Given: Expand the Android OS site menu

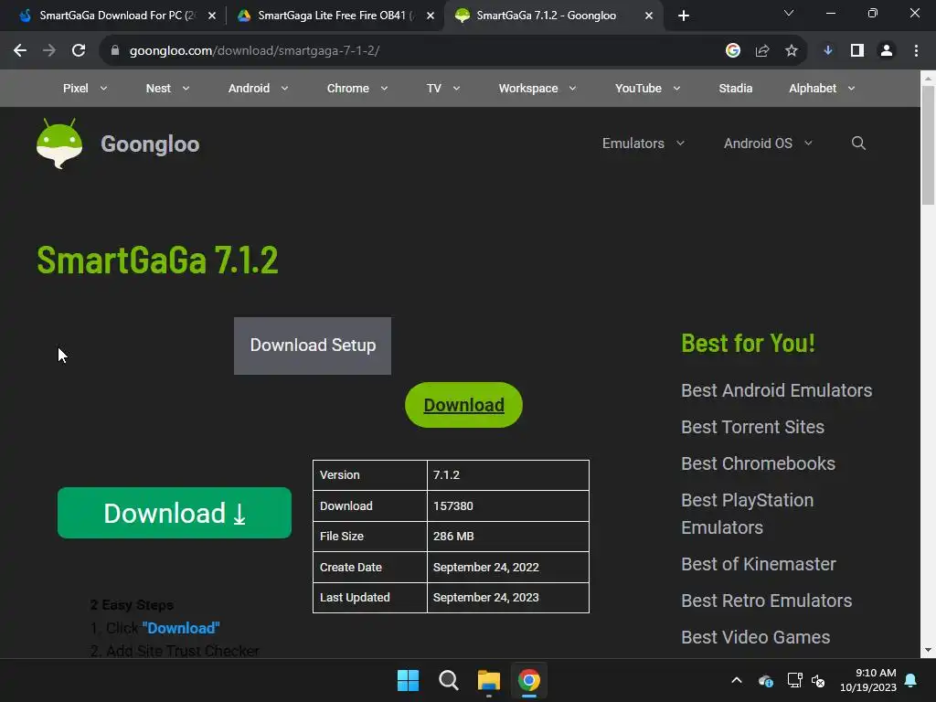Looking at the screenshot, I should 768,144.
